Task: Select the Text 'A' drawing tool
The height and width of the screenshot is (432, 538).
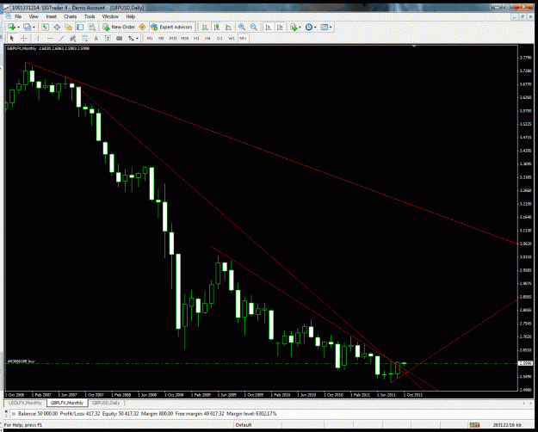Action: tap(96, 39)
